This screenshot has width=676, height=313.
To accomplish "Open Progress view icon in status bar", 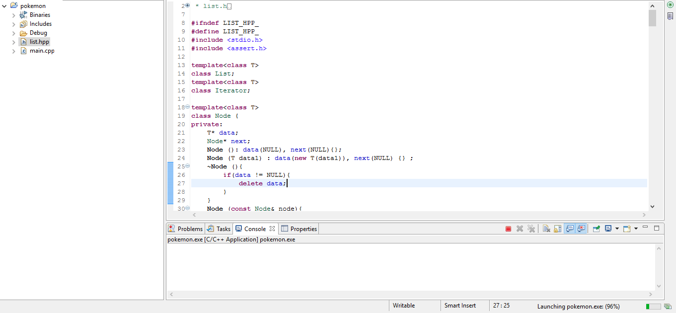I will pyautogui.click(x=668, y=307).
